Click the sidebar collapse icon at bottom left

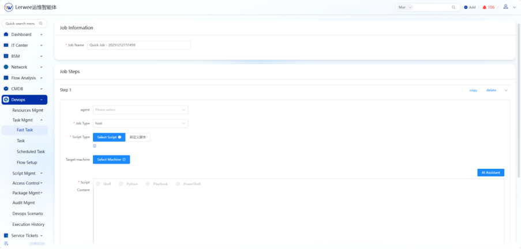(x=6, y=244)
